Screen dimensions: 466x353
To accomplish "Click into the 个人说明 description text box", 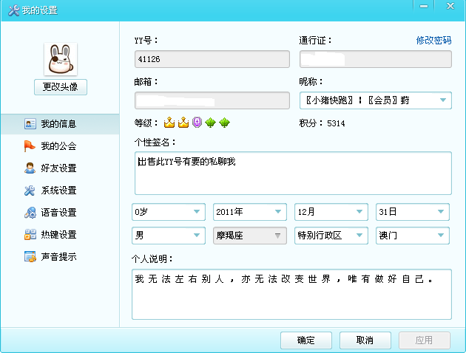I will point(292,294).
